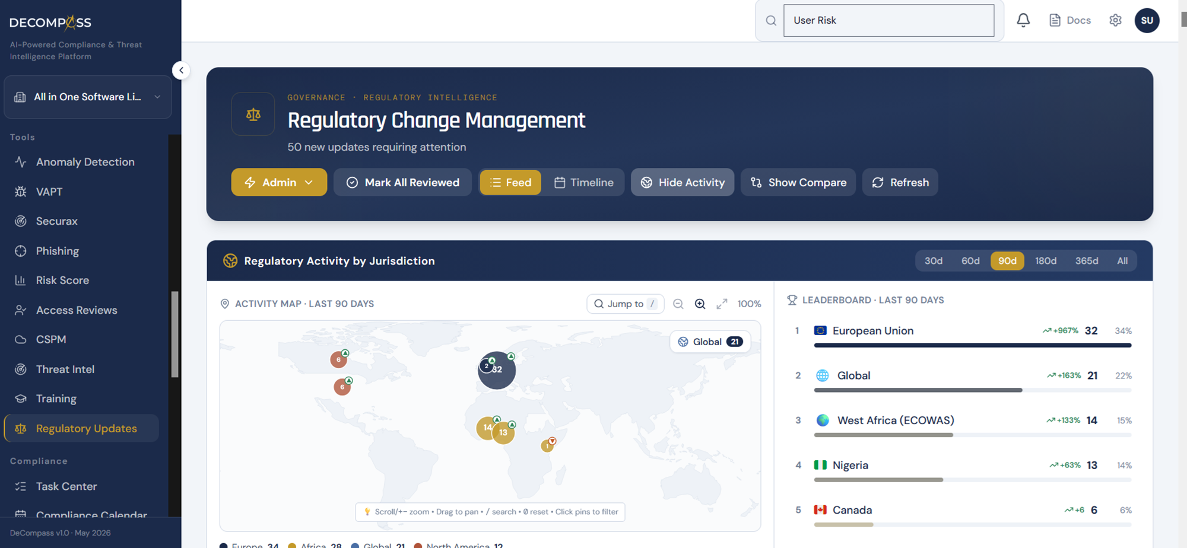Select the 14 pin in West Africa

point(486,427)
